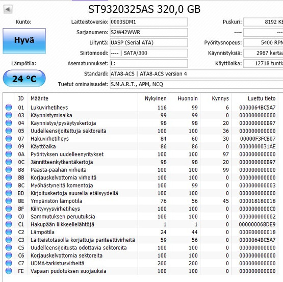Click status orb of Lukuvirhetiheys row
283x282 pixels.
9,107
